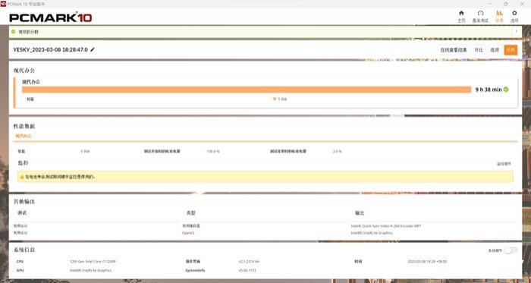Image resolution: width=531 pixels, height=283 pixels.
Task: Select the 结果 results bar-chart icon
Action: [499, 13]
